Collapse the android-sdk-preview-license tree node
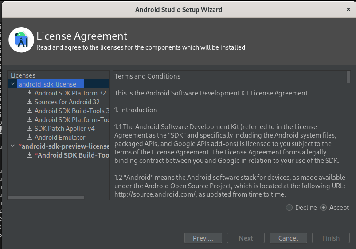The height and width of the screenshot is (249, 356). (x=13, y=146)
